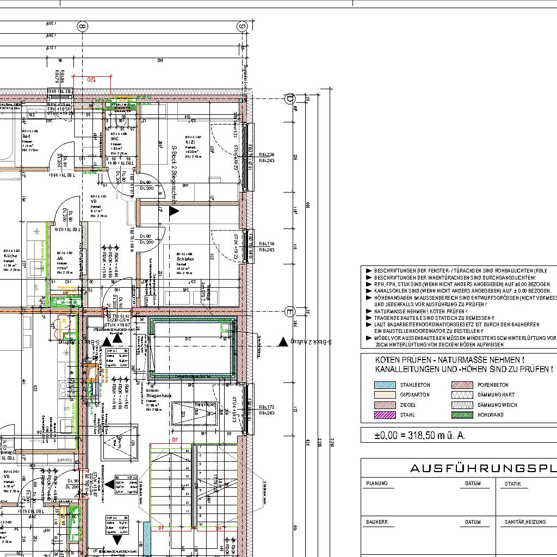This screenshot has height=557, width=557.
Task: Select grid axis marker D
Action: point(290,98)
